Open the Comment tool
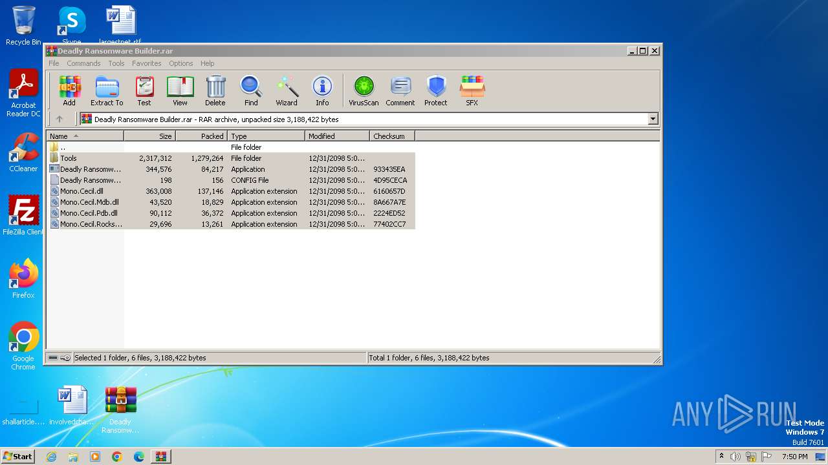The image size is (828, 465). (x=400, y=90)
